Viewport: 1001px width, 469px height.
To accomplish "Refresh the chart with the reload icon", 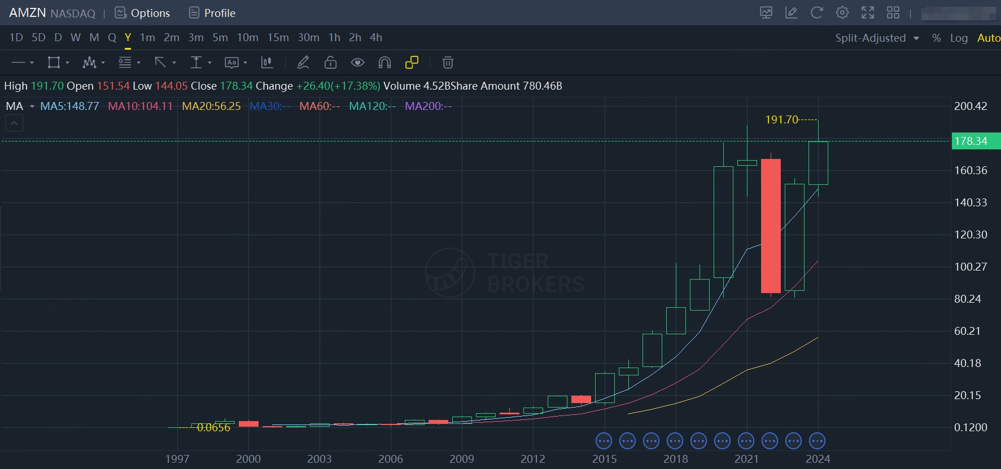I will (x=817, y=12).
